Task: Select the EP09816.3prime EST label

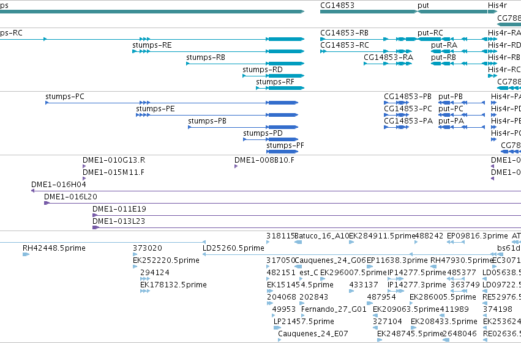Action: (x=477, y=236)
